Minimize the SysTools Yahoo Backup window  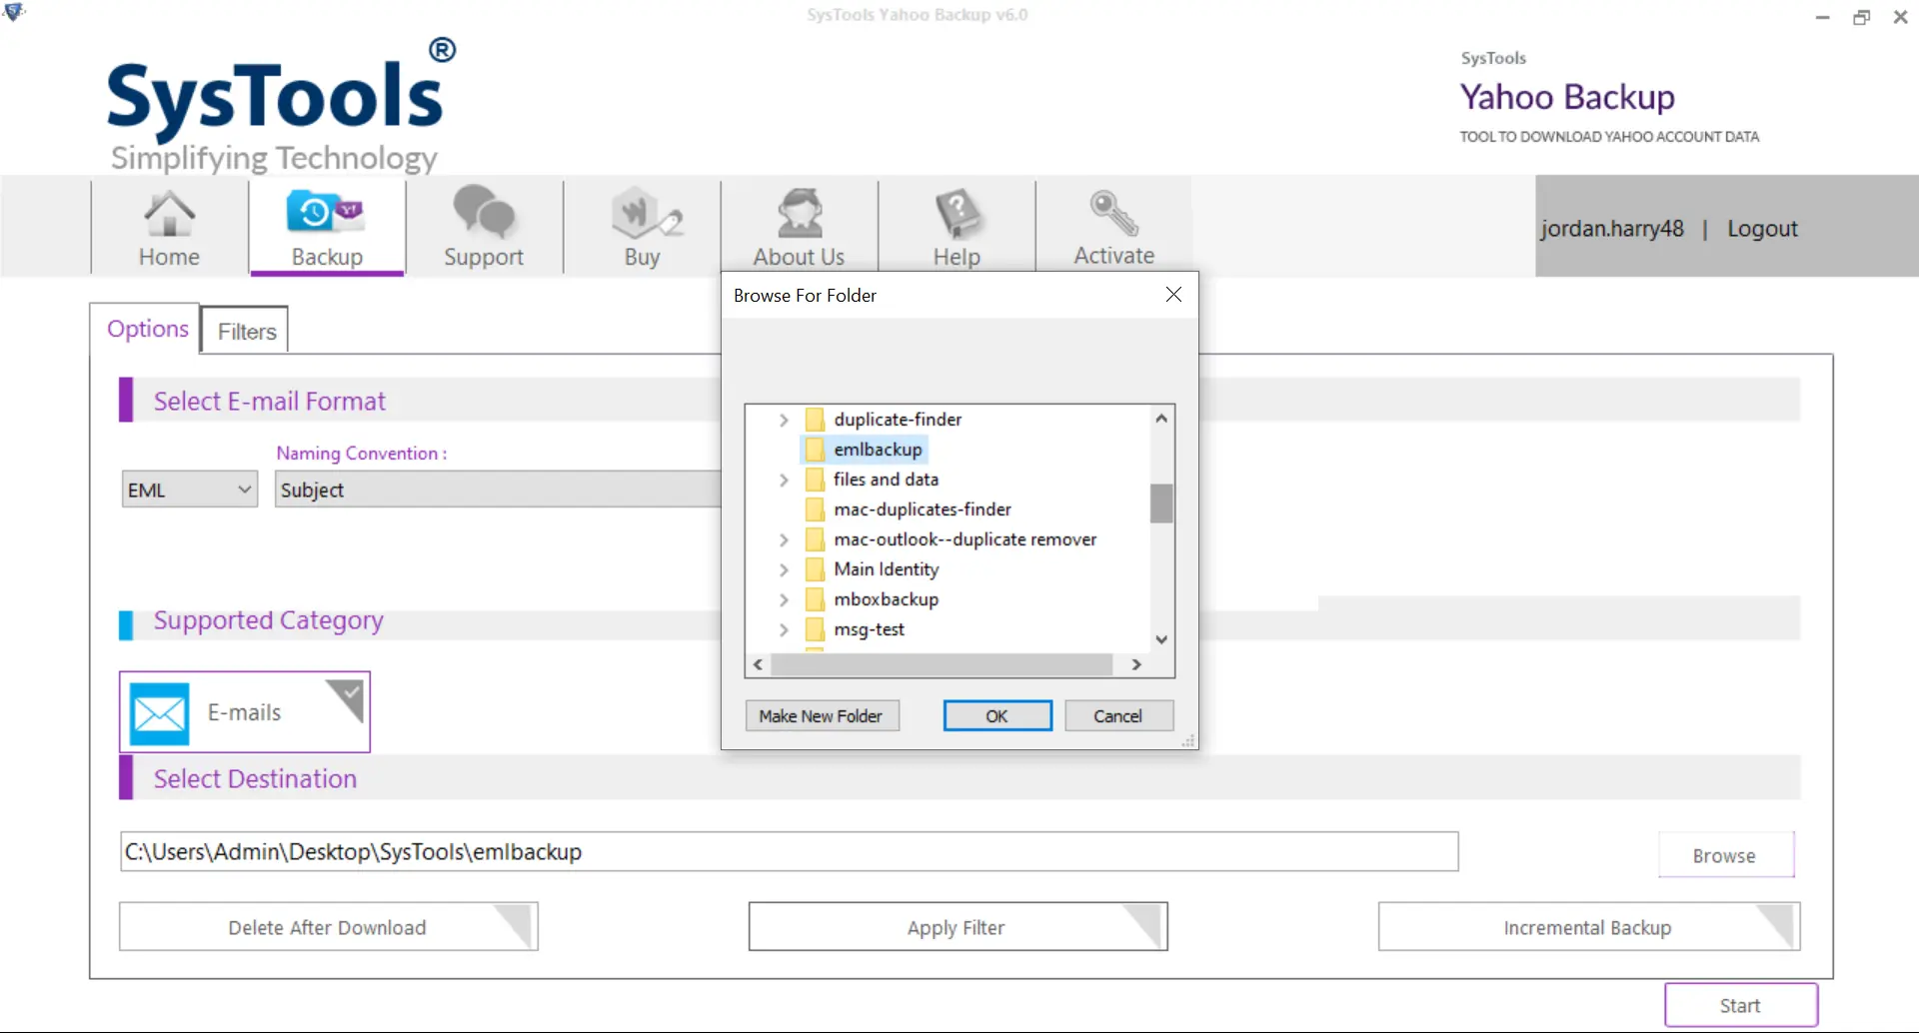coord(1823,17)
